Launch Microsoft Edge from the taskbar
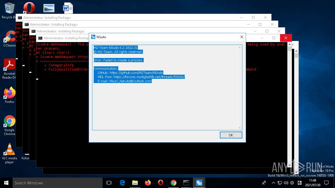Screen dimensions: 335x188 122,183
